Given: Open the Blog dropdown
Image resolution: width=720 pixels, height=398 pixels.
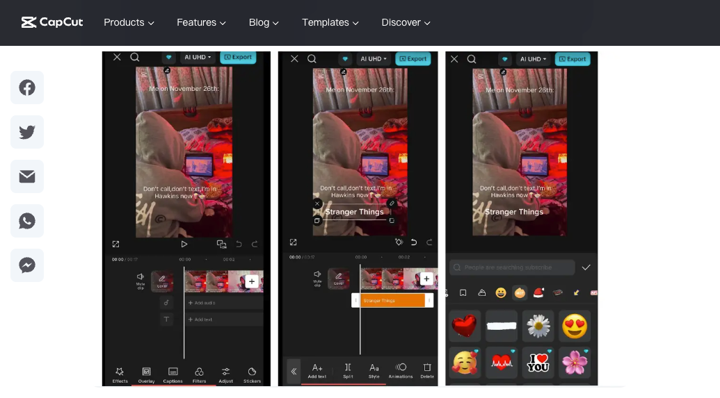Looking at the screenshot, I should [x=264, y=22].
